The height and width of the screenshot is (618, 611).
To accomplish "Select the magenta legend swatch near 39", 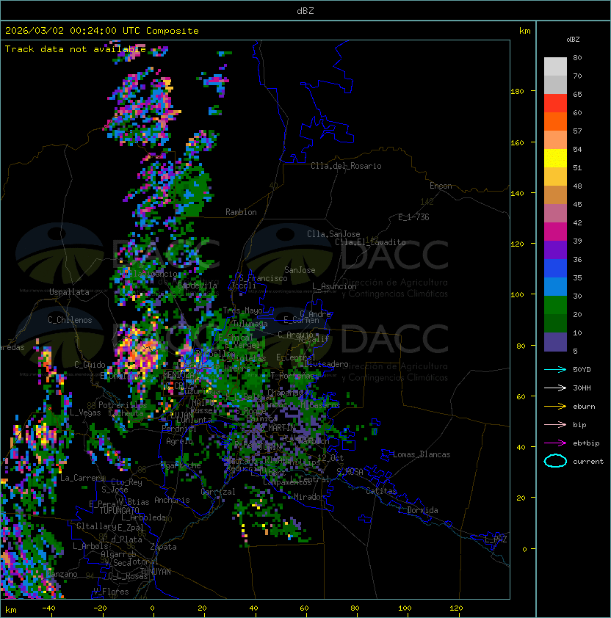I will (x=555, y=232).
